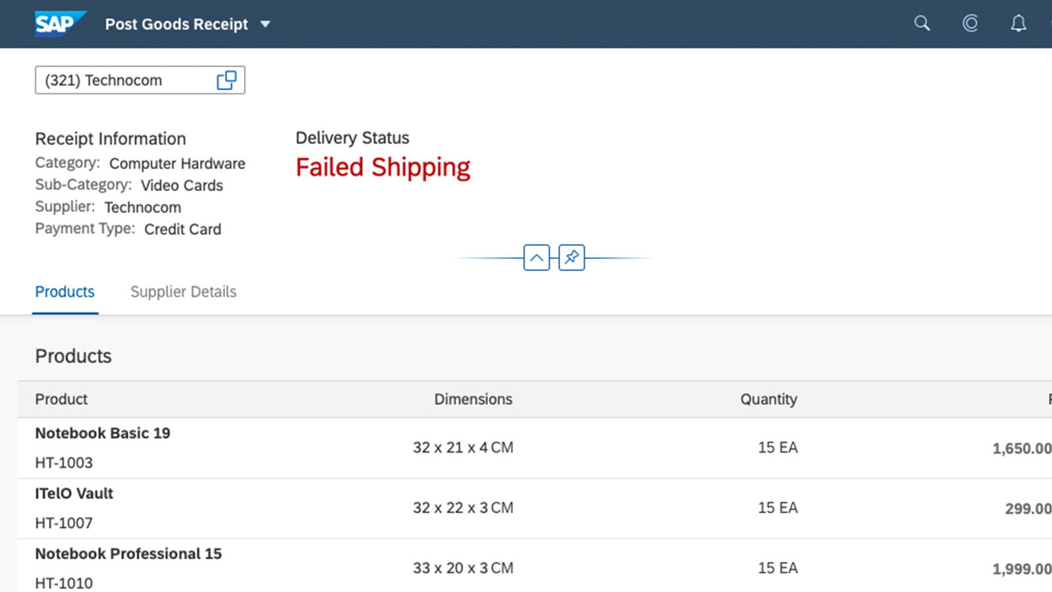1052x592 pixels.
Task: Click the Technocom supplier value
Action: click(143, 208)
